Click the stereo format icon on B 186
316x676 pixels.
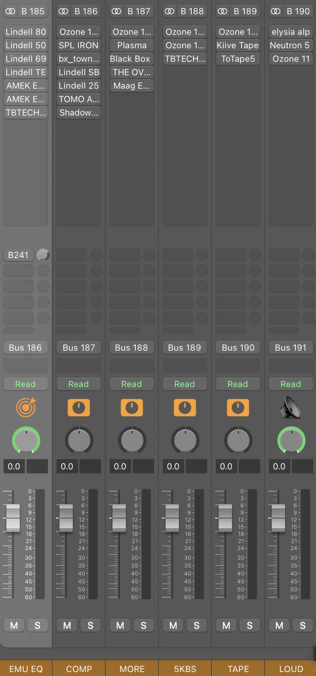pos(63,11)
